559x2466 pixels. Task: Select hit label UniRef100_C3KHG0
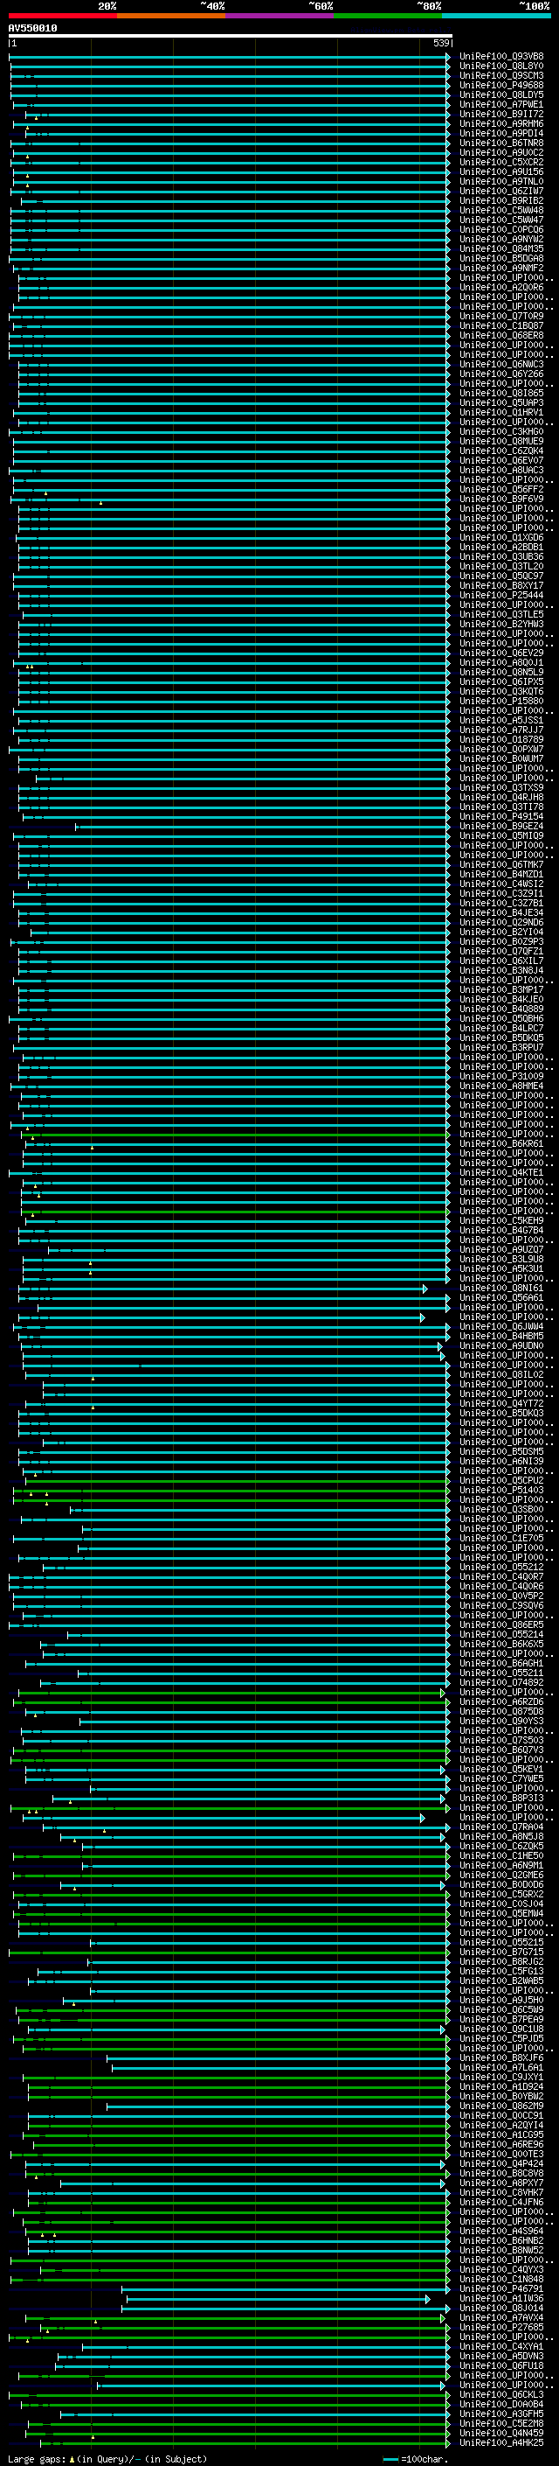coord(501,432)
